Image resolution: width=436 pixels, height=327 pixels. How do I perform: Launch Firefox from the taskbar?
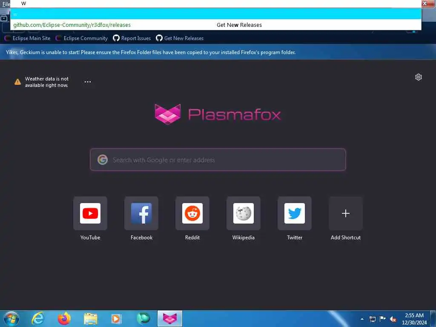point(64,318)
